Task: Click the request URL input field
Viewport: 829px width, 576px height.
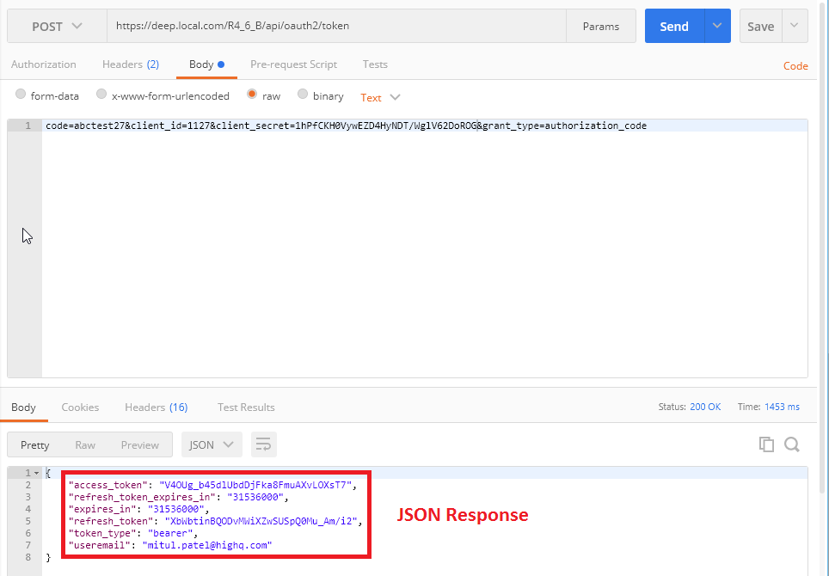Action: coord(335,27)
